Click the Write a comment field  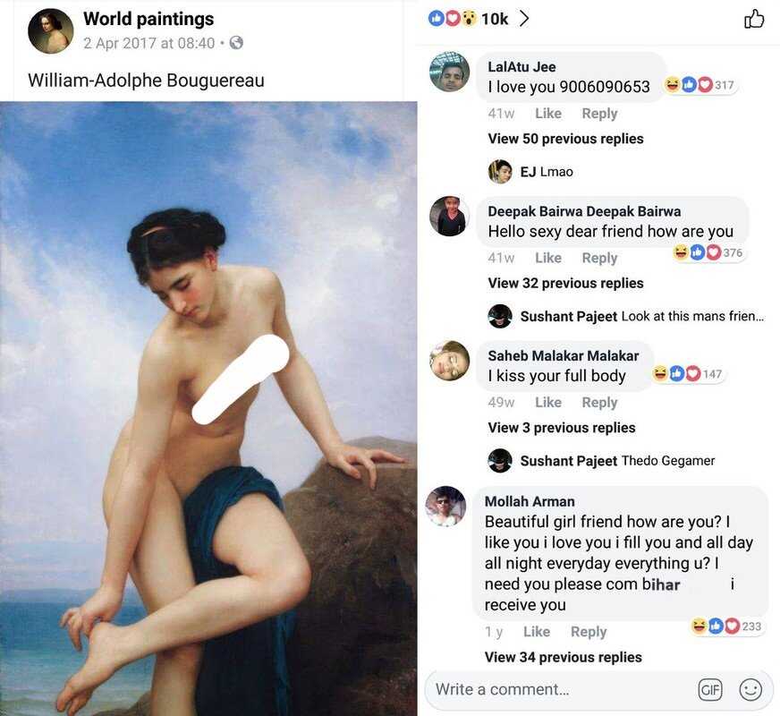point(564,690)
